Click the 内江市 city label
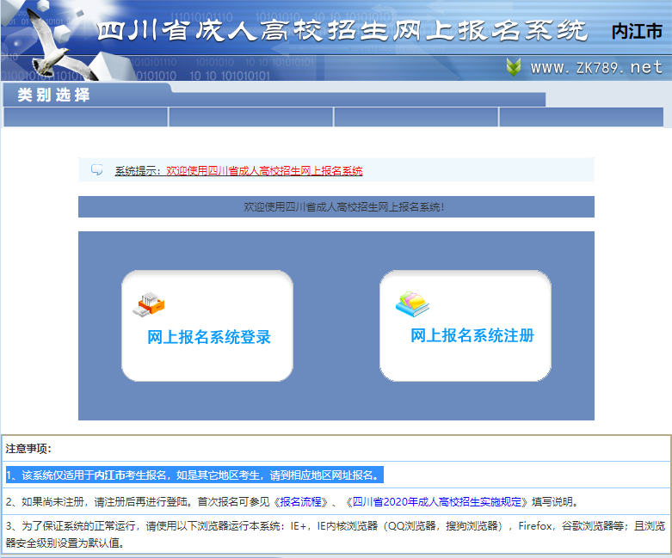This screenshot has width=672, height=558. tap(637, 32)
